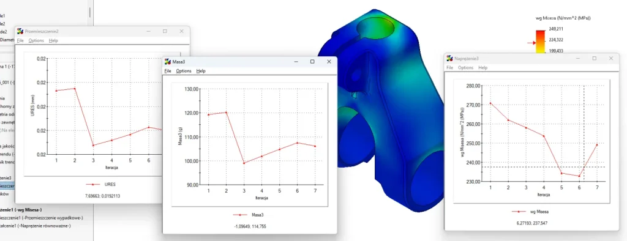Open File menu in Naprężenie3 window
This screenshot has height=241, width=627.
tap(449, 68)
